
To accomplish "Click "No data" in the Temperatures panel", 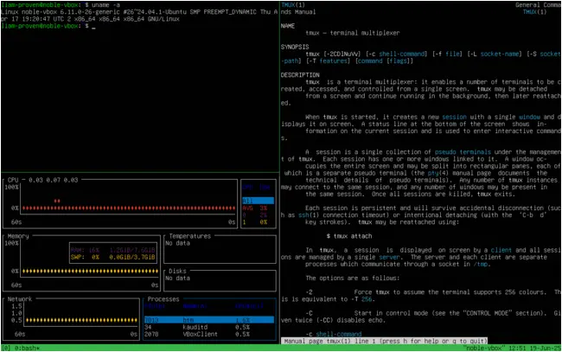I will pos(178,243).
